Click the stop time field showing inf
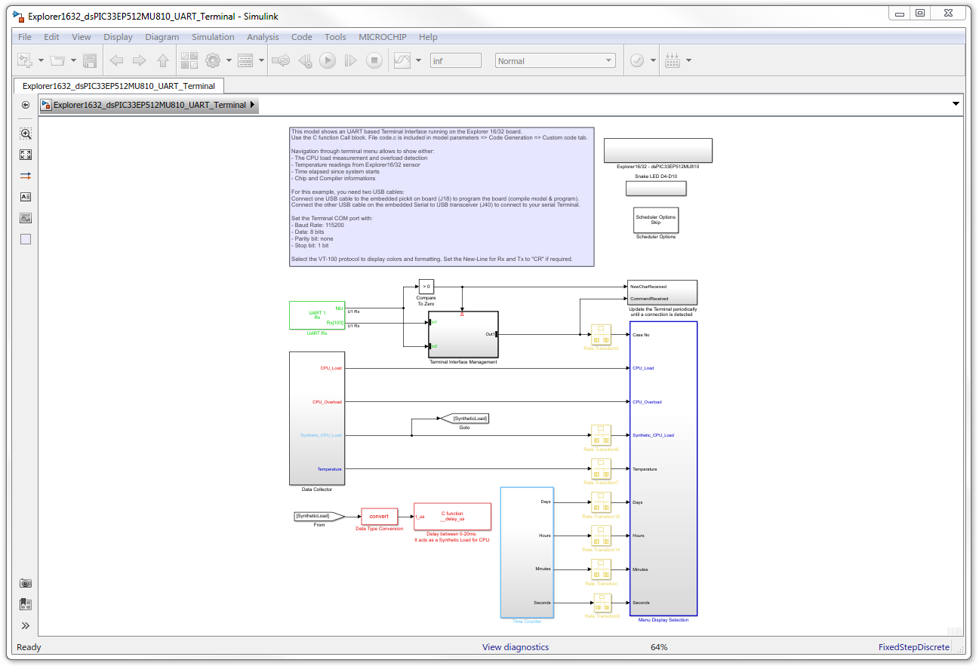Viewport: 979px width, 666px height. click(x=455, y=61)
